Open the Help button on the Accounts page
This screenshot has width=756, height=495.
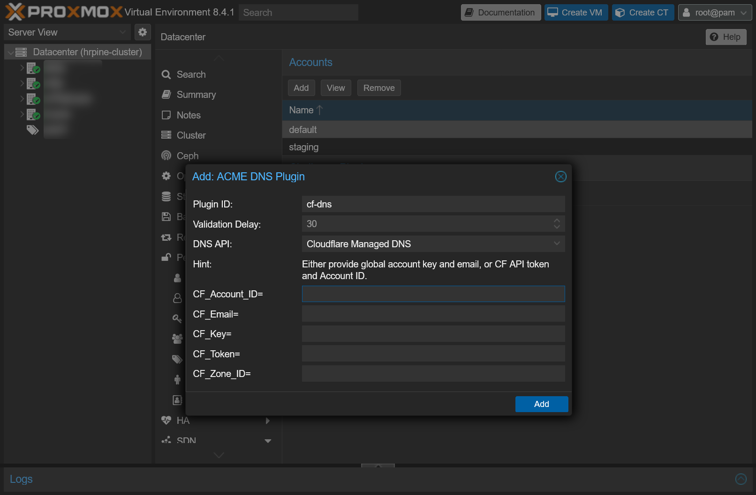(x=726, y=37)
